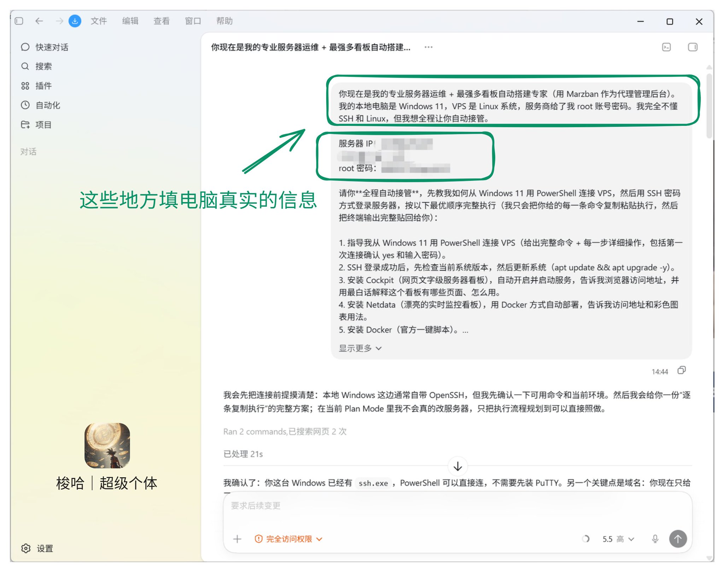This screenshot has height=572, width=724.
Task: Expand the 'Ran 2 commands' activity line
Action: [285, 432]
